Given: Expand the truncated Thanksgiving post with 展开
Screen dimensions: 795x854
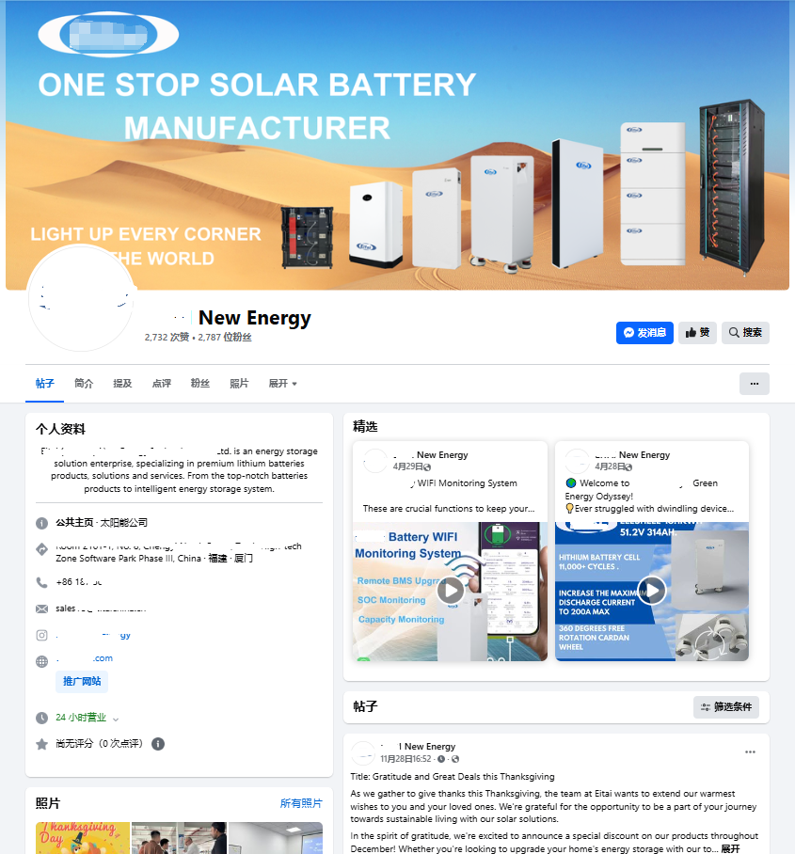Looking at the screenshot, I should point(730,848).
